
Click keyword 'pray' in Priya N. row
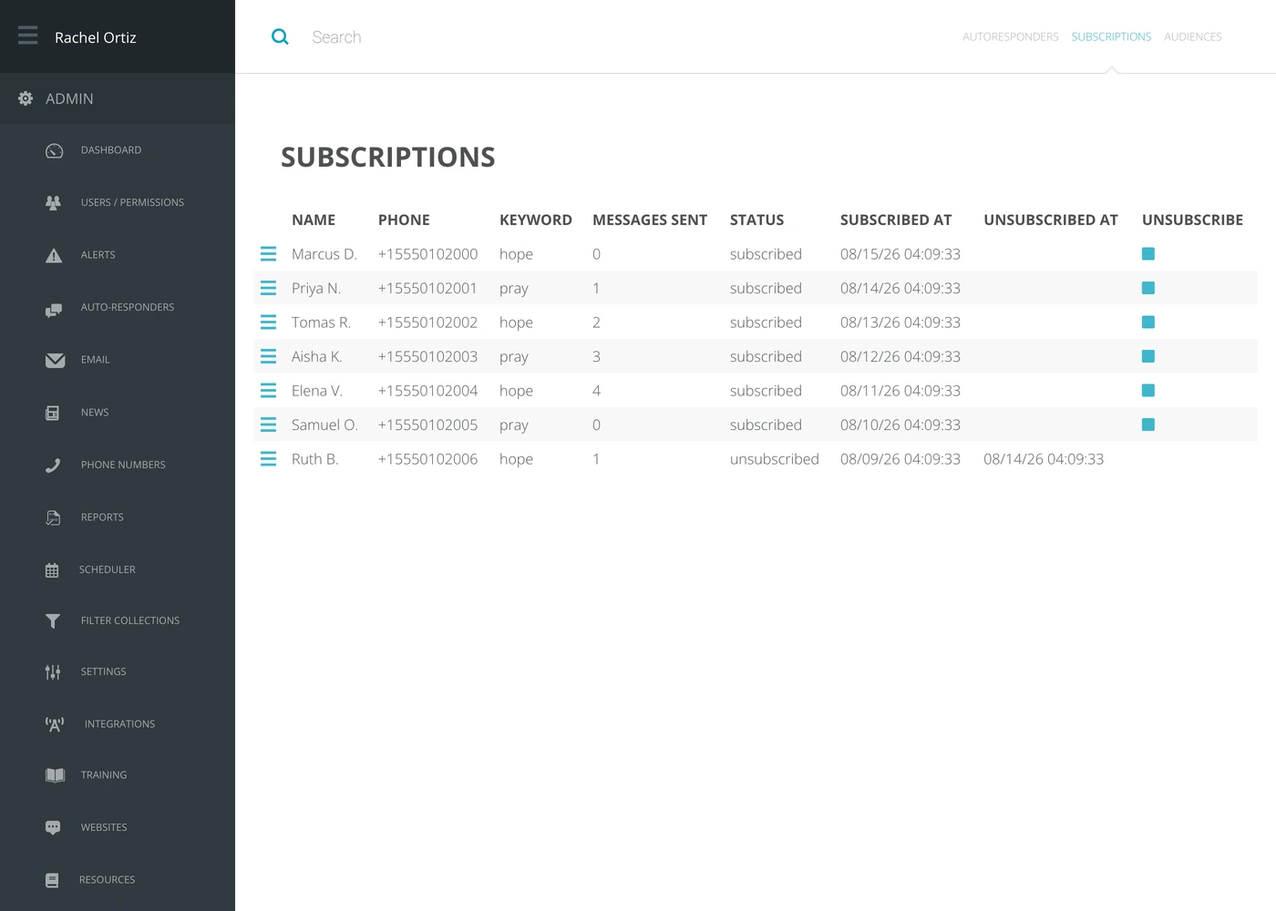click(514, 289)
